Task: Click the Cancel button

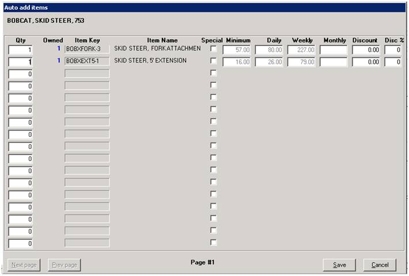Action: pos(380,265)
